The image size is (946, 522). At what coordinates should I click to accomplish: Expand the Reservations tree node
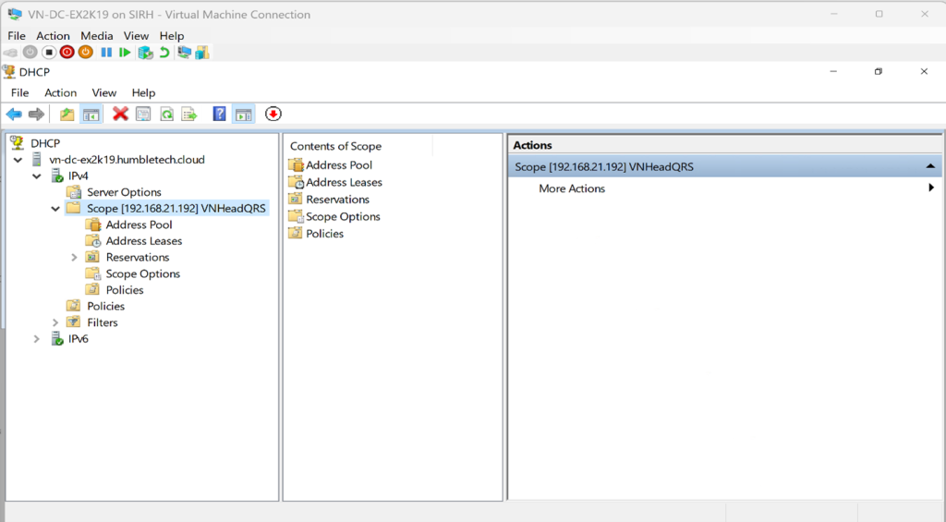[x=74, y=257]
